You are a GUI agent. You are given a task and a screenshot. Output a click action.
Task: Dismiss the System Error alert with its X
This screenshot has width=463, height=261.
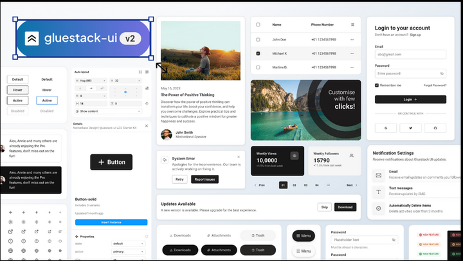[x=239, y=157]
